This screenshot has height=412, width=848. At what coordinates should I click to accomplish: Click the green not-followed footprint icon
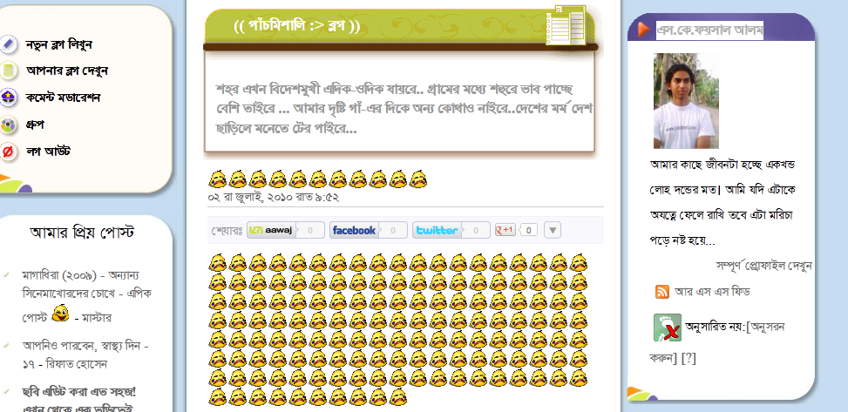pos(668,328)
